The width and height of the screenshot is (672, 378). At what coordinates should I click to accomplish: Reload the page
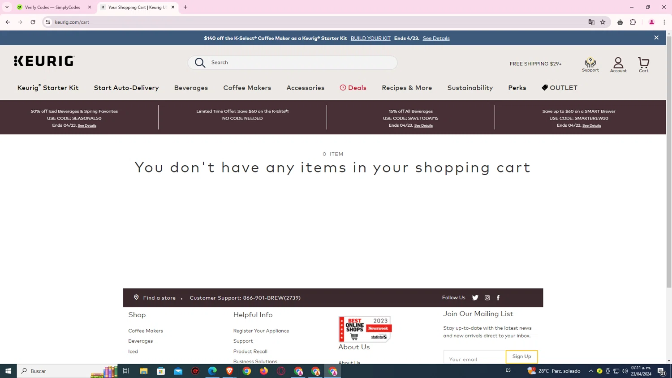tap(33, 22)
